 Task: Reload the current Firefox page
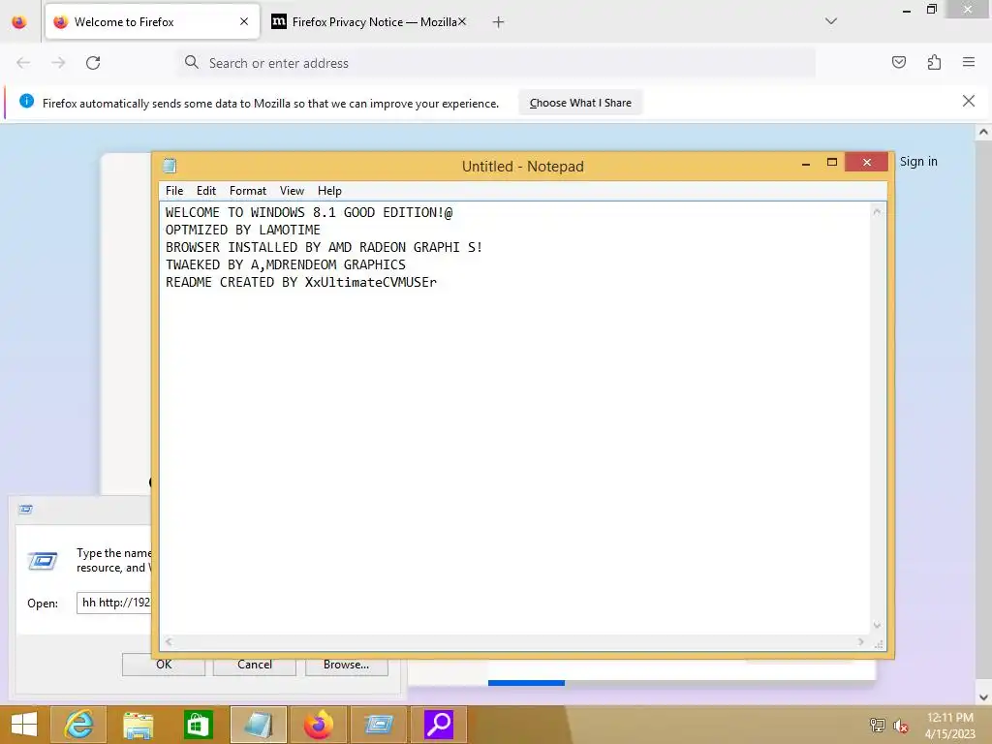(93, 63)
